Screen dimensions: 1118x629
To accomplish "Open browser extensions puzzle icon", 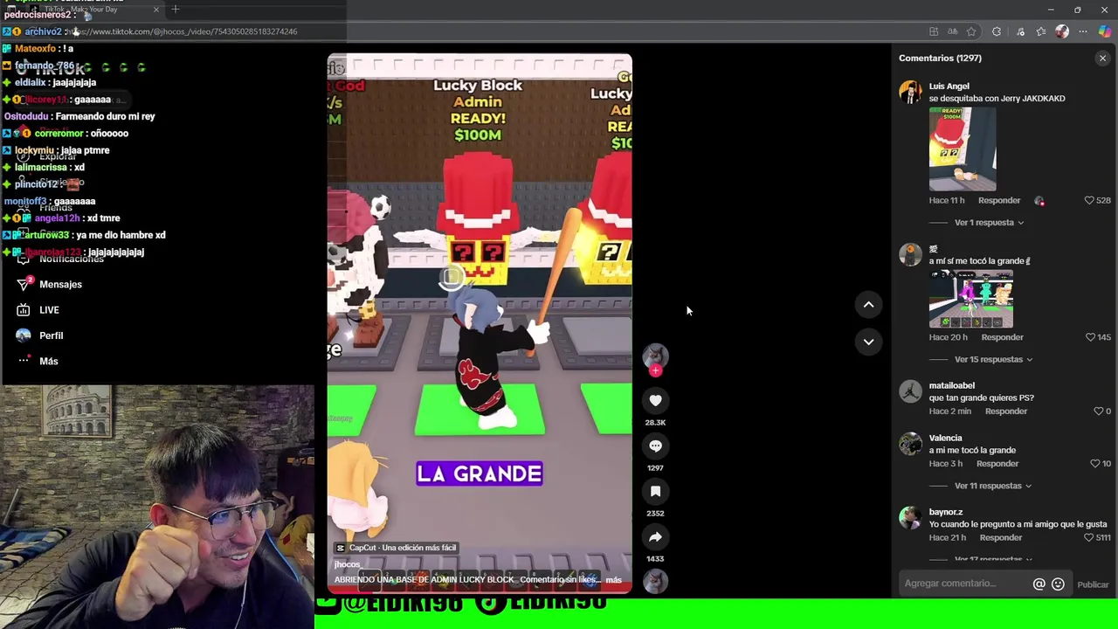I will 997,31.
